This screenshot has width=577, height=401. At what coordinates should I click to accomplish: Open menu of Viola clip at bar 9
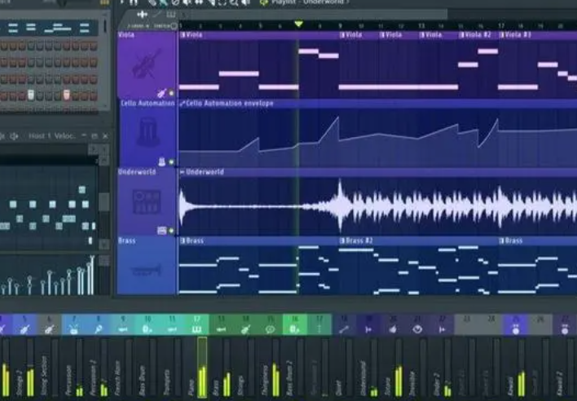pos(342,35)
